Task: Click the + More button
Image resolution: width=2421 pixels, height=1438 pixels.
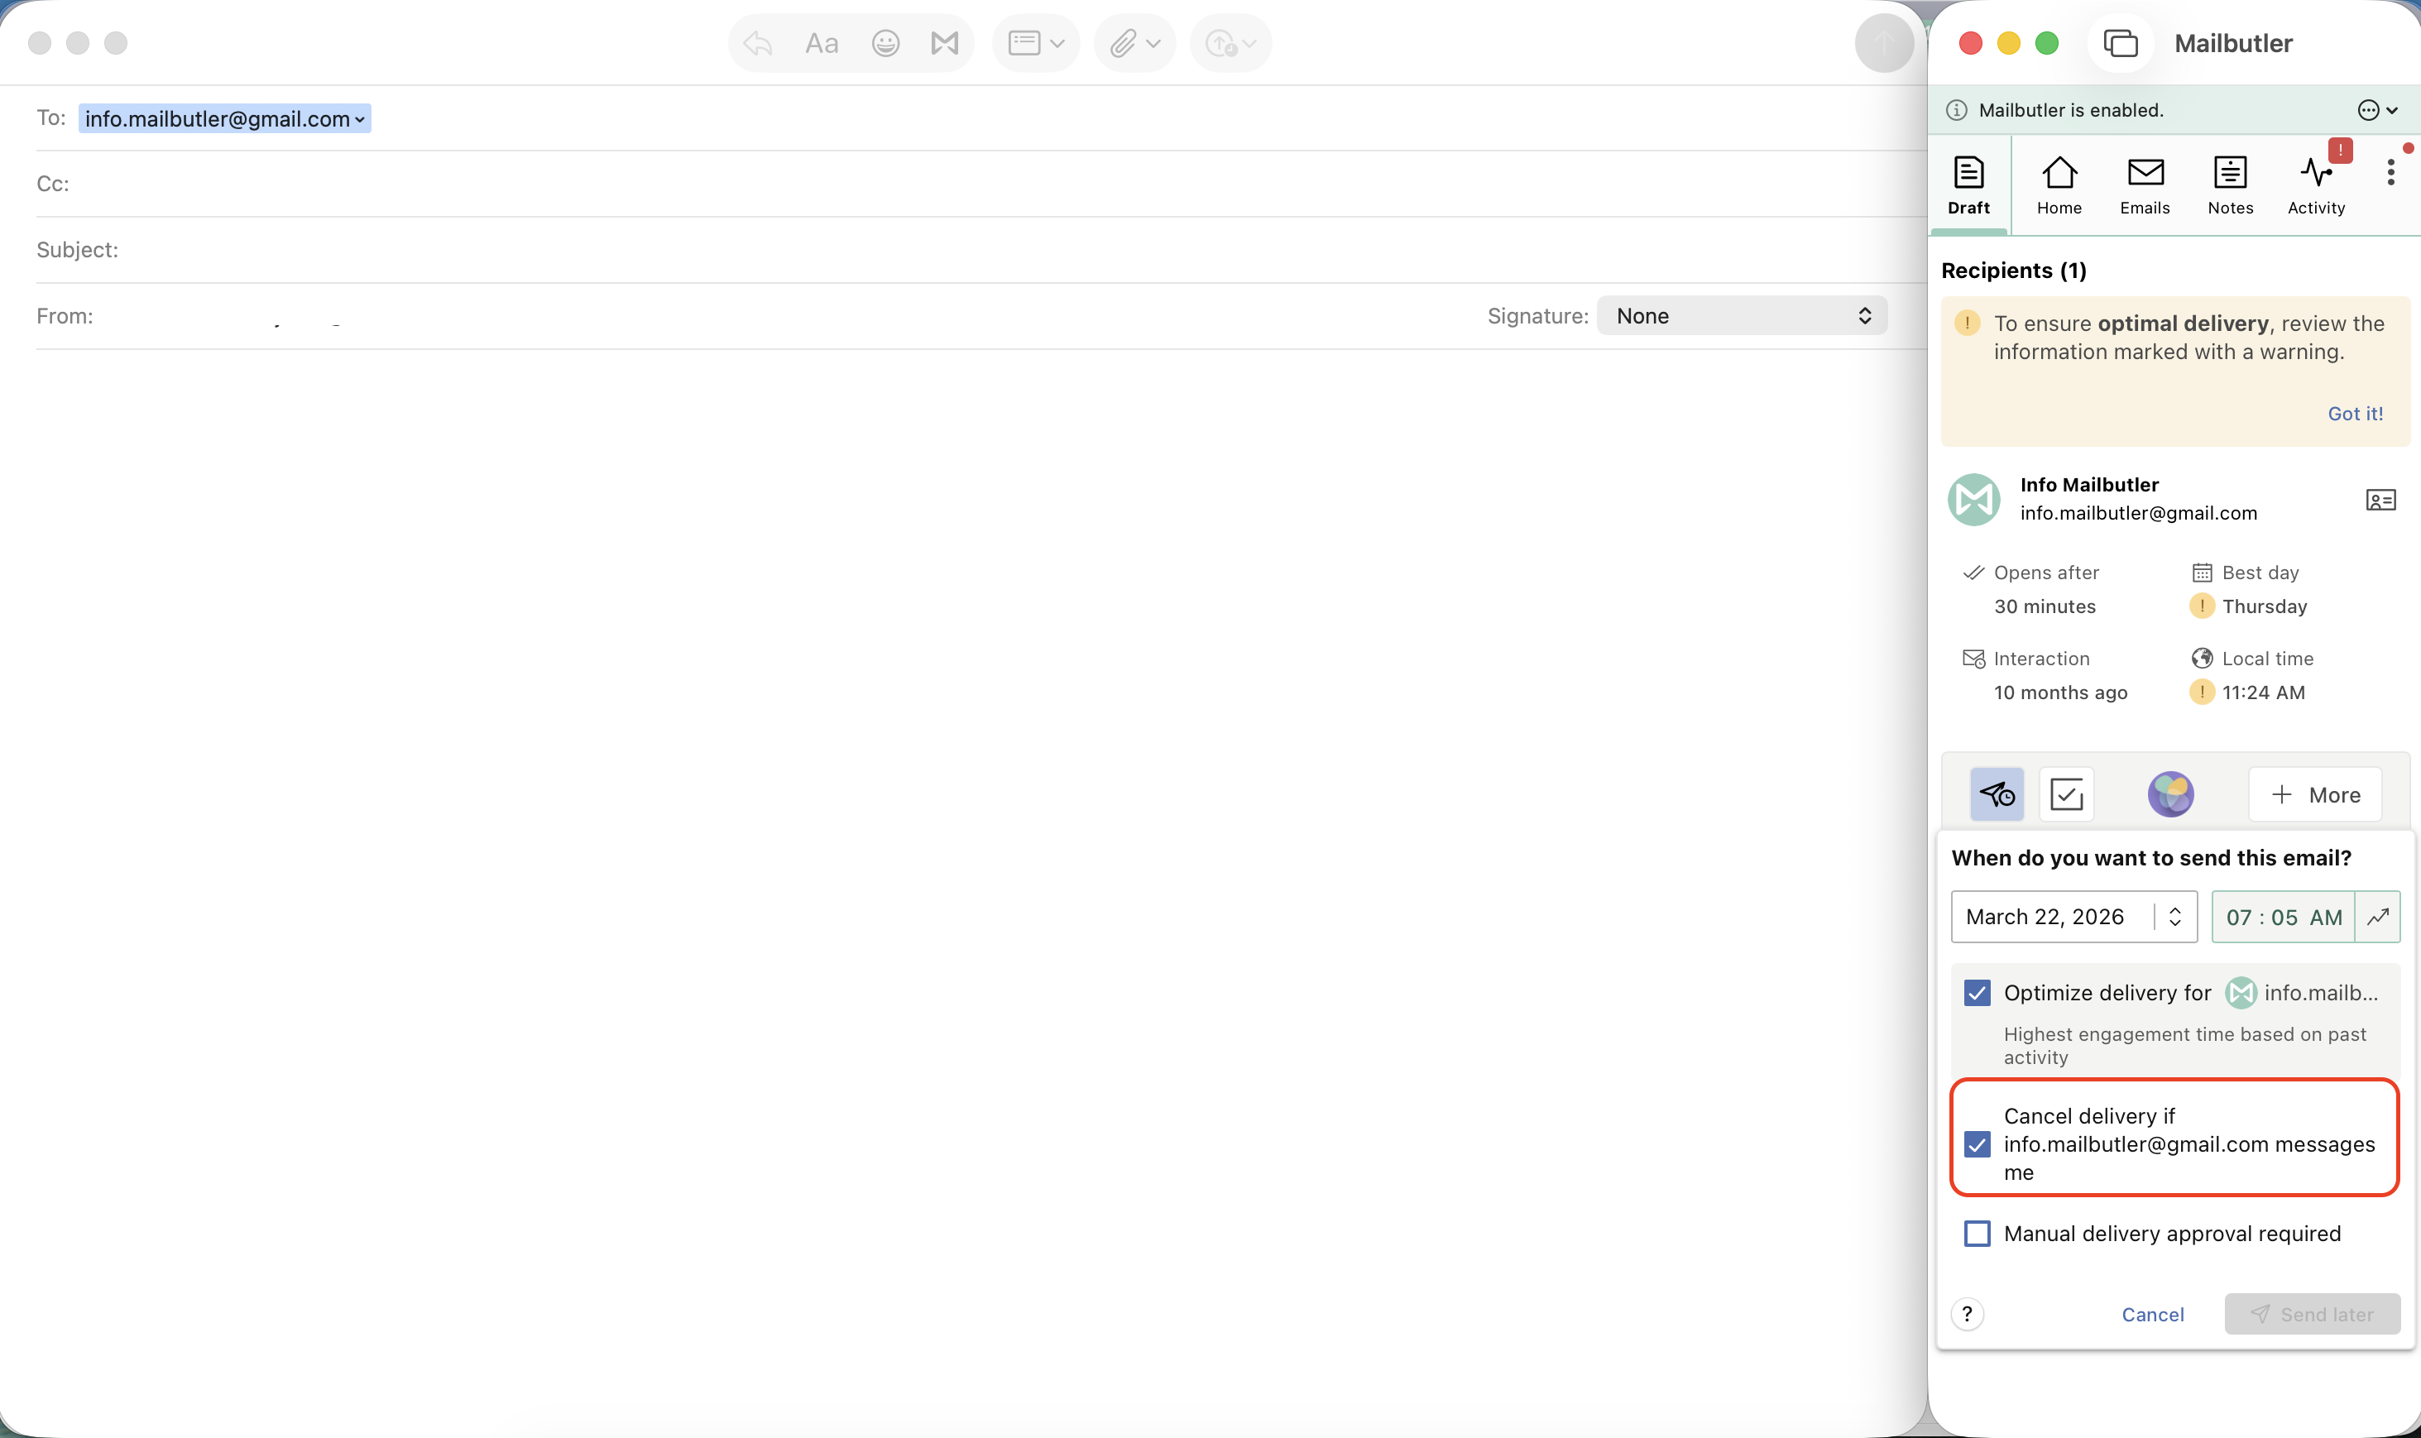Action: [x=2314, y=794]
